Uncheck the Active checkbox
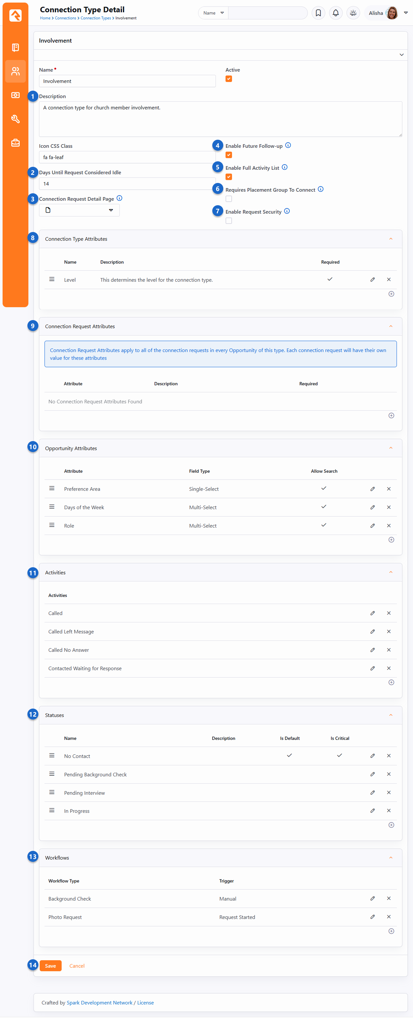Image resolution: width=413 pixels, height=1018 pixels. 229,79
